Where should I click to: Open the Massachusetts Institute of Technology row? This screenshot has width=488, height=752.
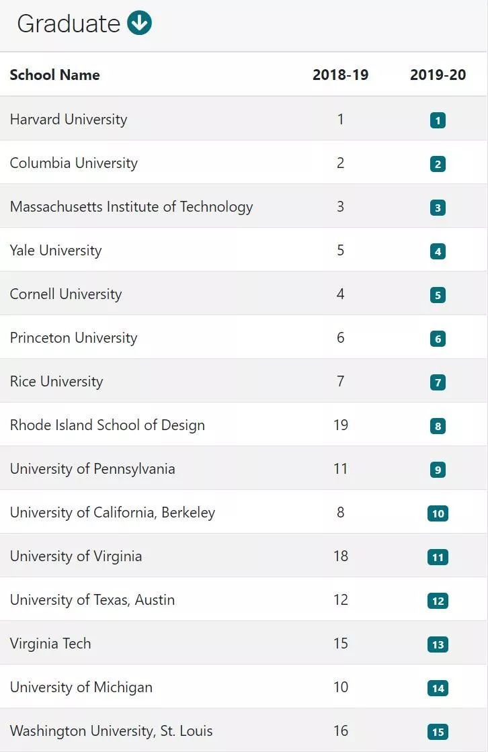[243, 206]
